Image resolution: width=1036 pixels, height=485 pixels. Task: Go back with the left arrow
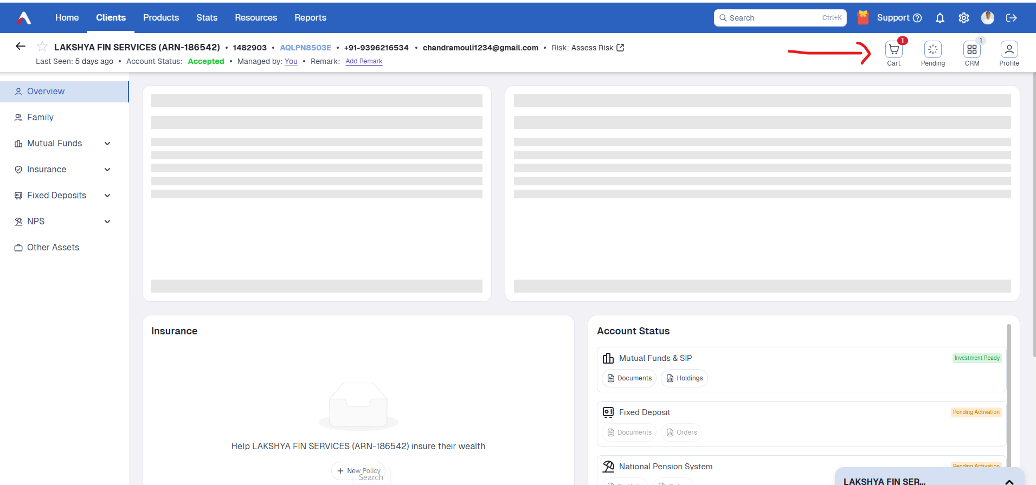coord(21,47)
